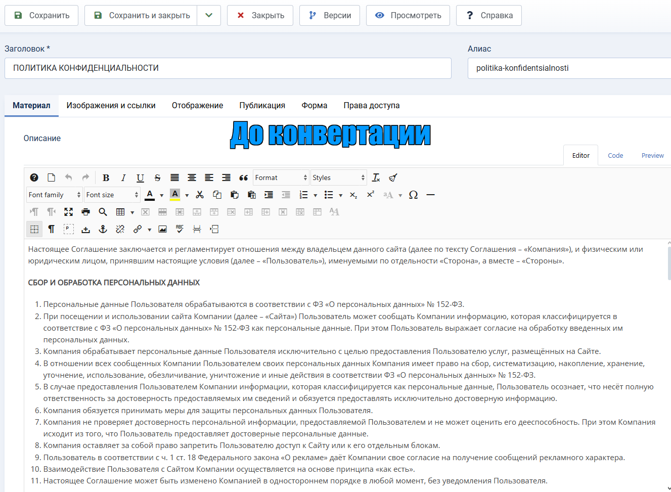Print the editor content

(x=86, y=212)
